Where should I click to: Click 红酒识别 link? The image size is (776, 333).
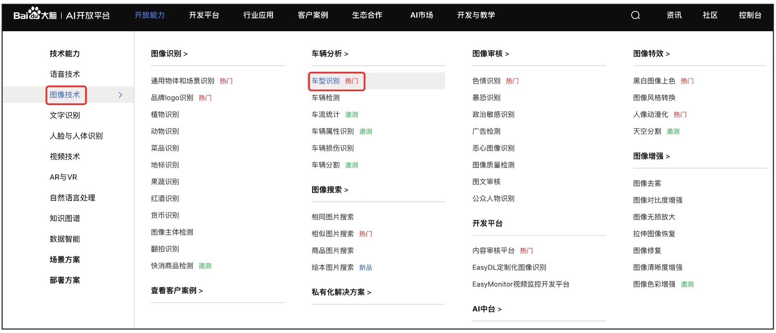click(x=165, y=198)
